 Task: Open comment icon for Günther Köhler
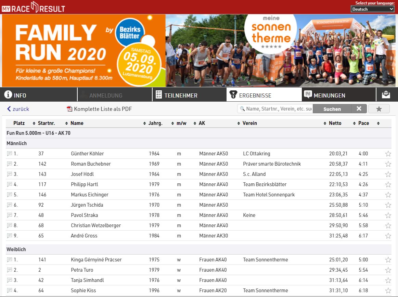click(x=9, y=154)
